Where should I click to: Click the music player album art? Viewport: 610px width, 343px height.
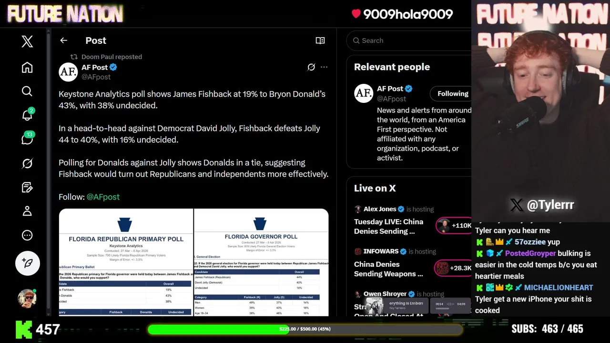[x=376, y=305]
